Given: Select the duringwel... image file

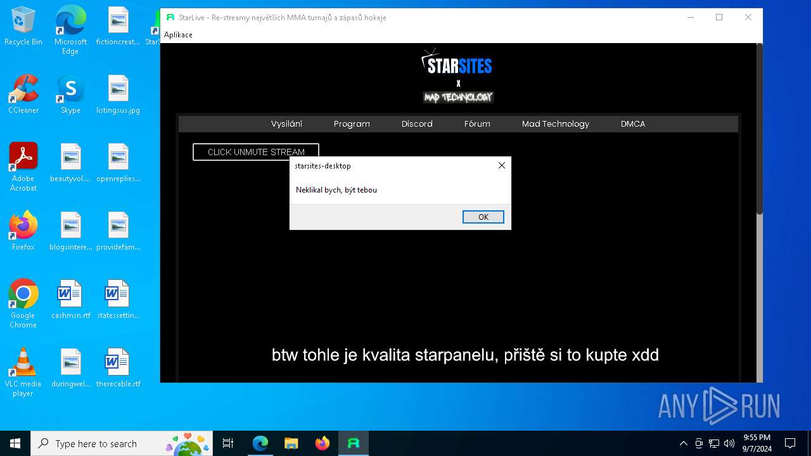Looking at the screenshot, I should (70, 369).
